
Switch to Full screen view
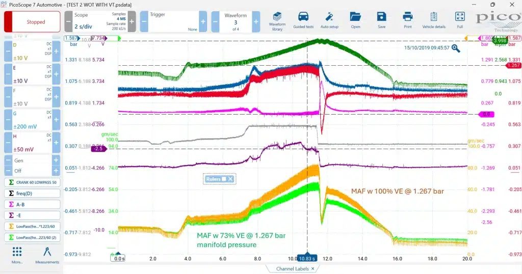[460, 20]
